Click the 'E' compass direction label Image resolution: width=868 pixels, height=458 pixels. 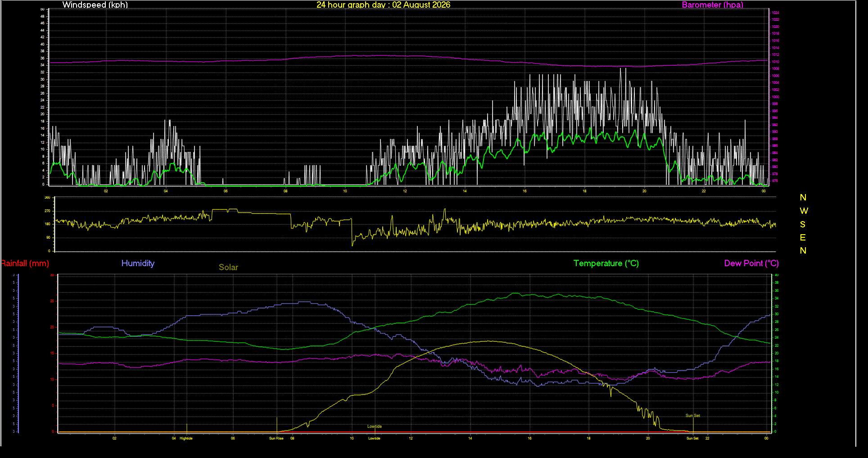803,237
